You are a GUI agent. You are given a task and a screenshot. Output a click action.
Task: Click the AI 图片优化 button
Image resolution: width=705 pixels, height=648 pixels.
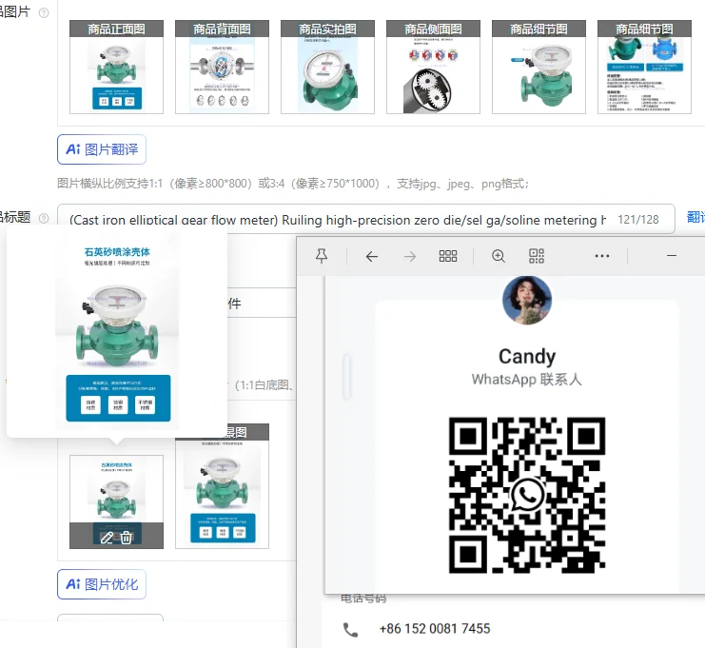pos(102,584)
